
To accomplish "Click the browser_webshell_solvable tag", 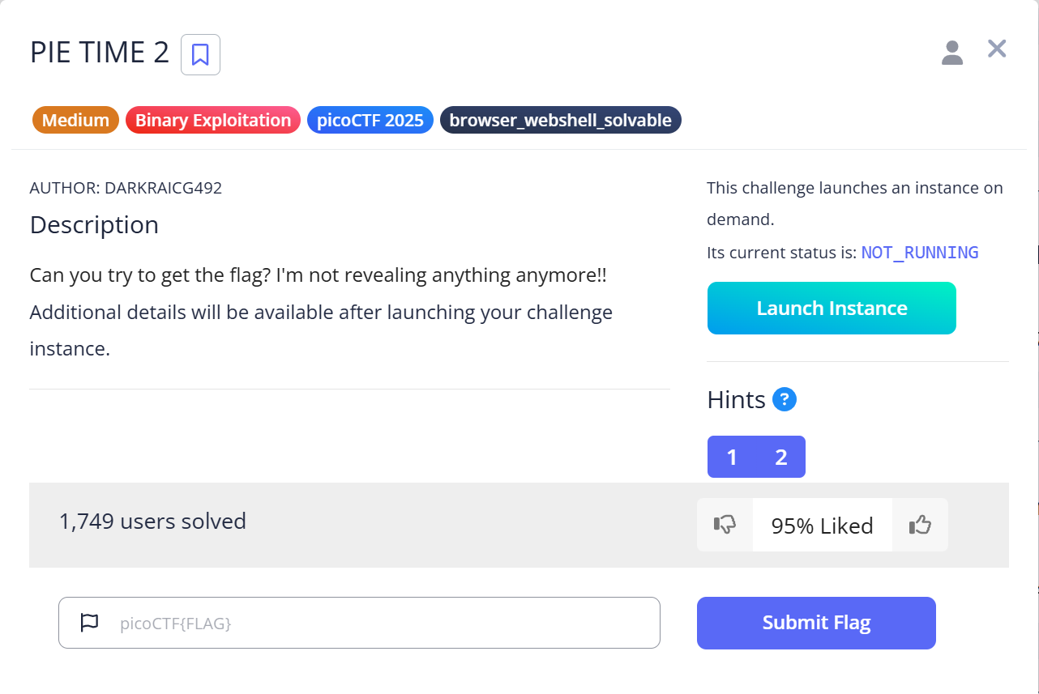I will coord(561,121).
